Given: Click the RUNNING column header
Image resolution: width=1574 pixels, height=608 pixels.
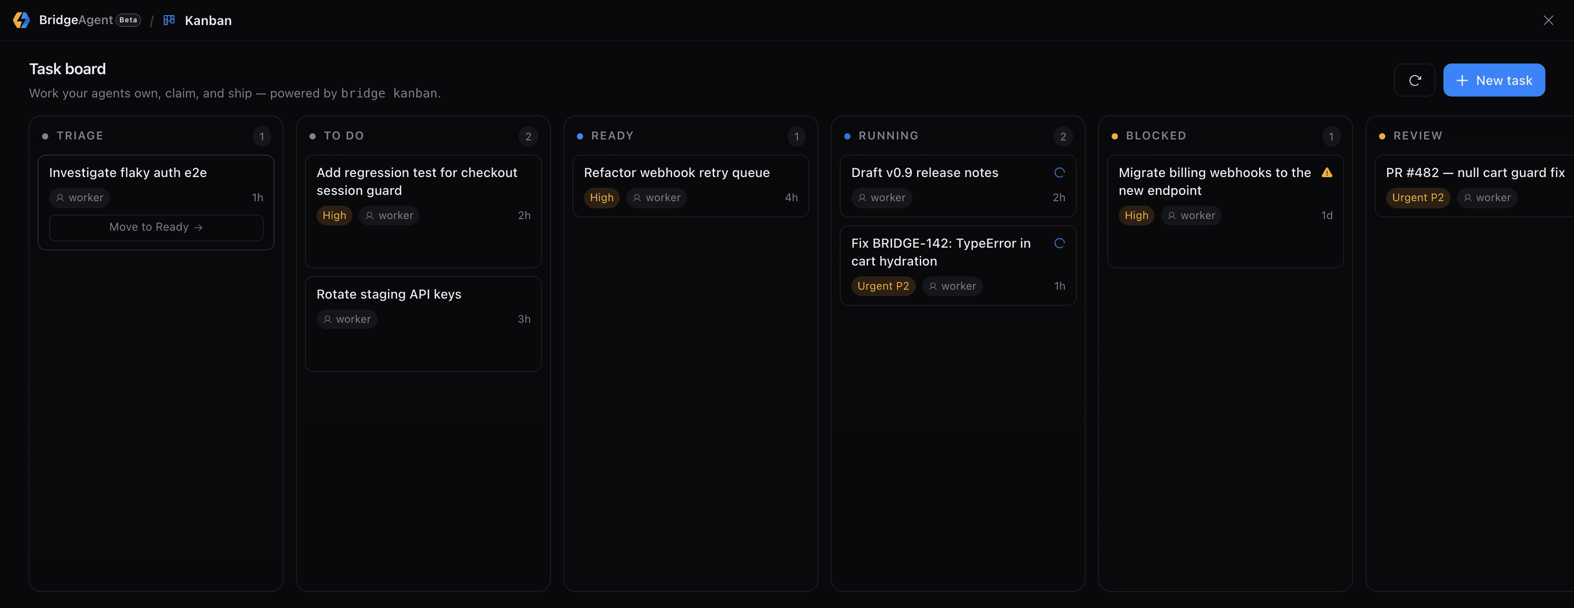Looking at the screenshot, I should click(889, 135).
